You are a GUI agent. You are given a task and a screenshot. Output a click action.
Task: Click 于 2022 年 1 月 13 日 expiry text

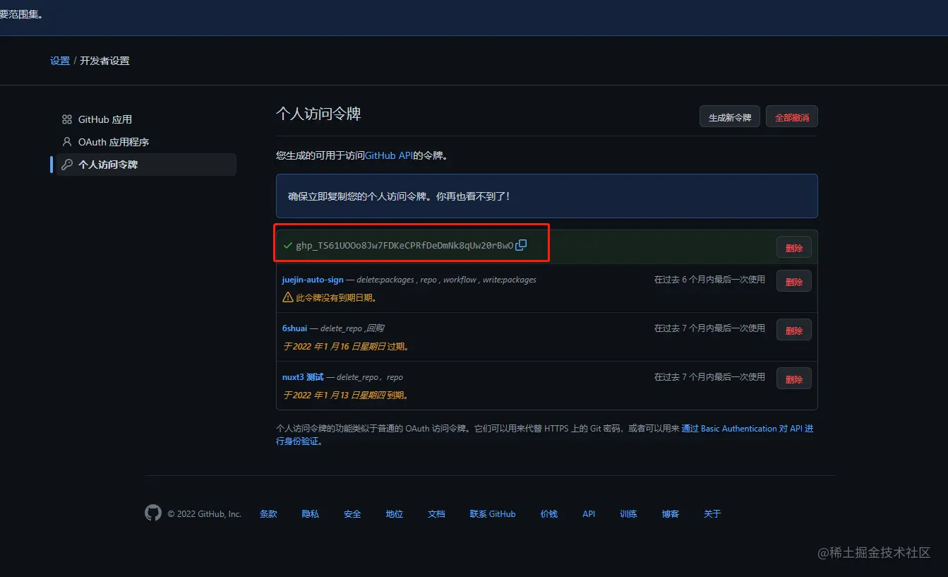tap(346, 395)
